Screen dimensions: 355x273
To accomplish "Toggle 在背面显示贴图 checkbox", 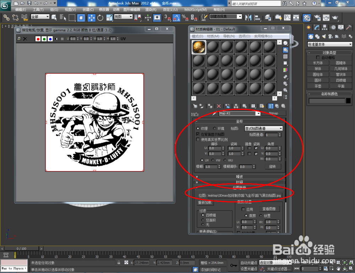I will [198, 134].
